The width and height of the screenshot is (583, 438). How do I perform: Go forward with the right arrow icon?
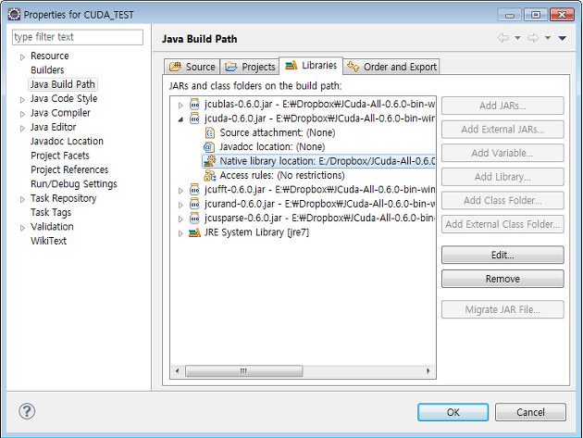[x=533, y=38]
